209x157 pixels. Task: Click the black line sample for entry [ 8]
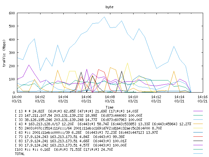tap(198, 141)
